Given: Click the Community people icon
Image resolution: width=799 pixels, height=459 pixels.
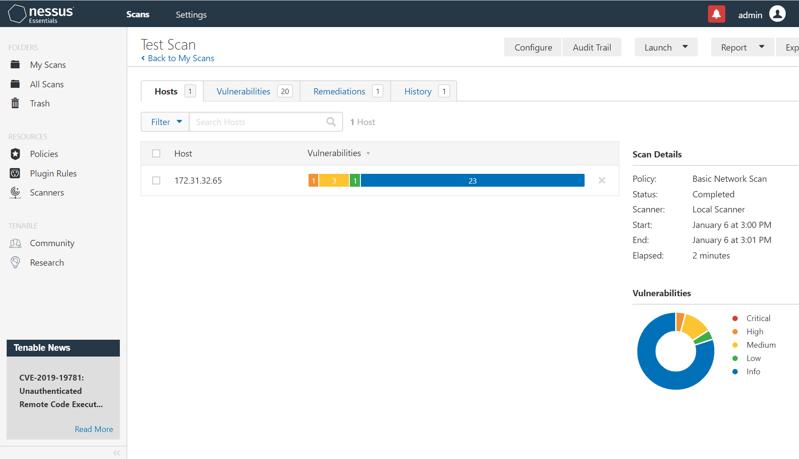Looking at the screenshot, I should click(15, 243).
